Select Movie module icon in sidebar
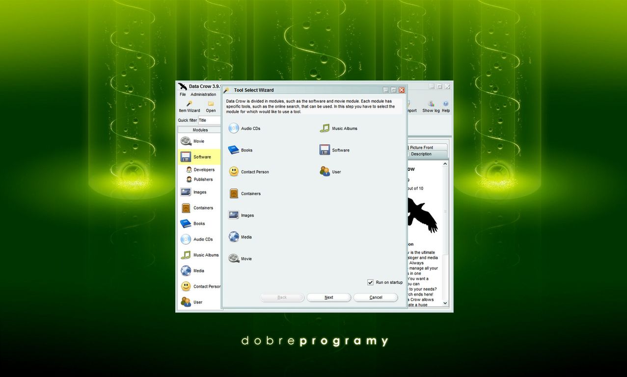Image resolution: width=627 pixels, height=377 pixels. tap(186, 141)
